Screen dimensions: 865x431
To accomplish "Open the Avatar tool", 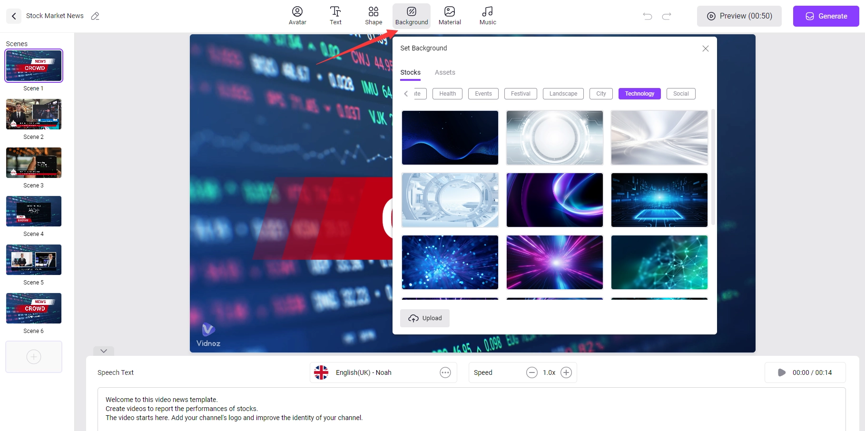I will click(297, 16).
